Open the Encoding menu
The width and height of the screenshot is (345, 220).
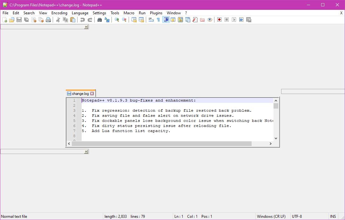pyautogui.click(x=59, y=13)
